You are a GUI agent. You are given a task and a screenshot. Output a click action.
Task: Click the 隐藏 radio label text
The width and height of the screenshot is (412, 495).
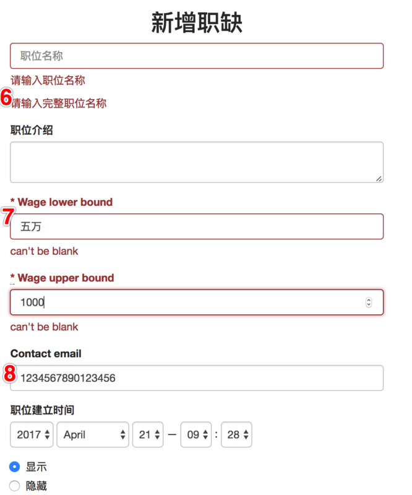pos(36,486)
